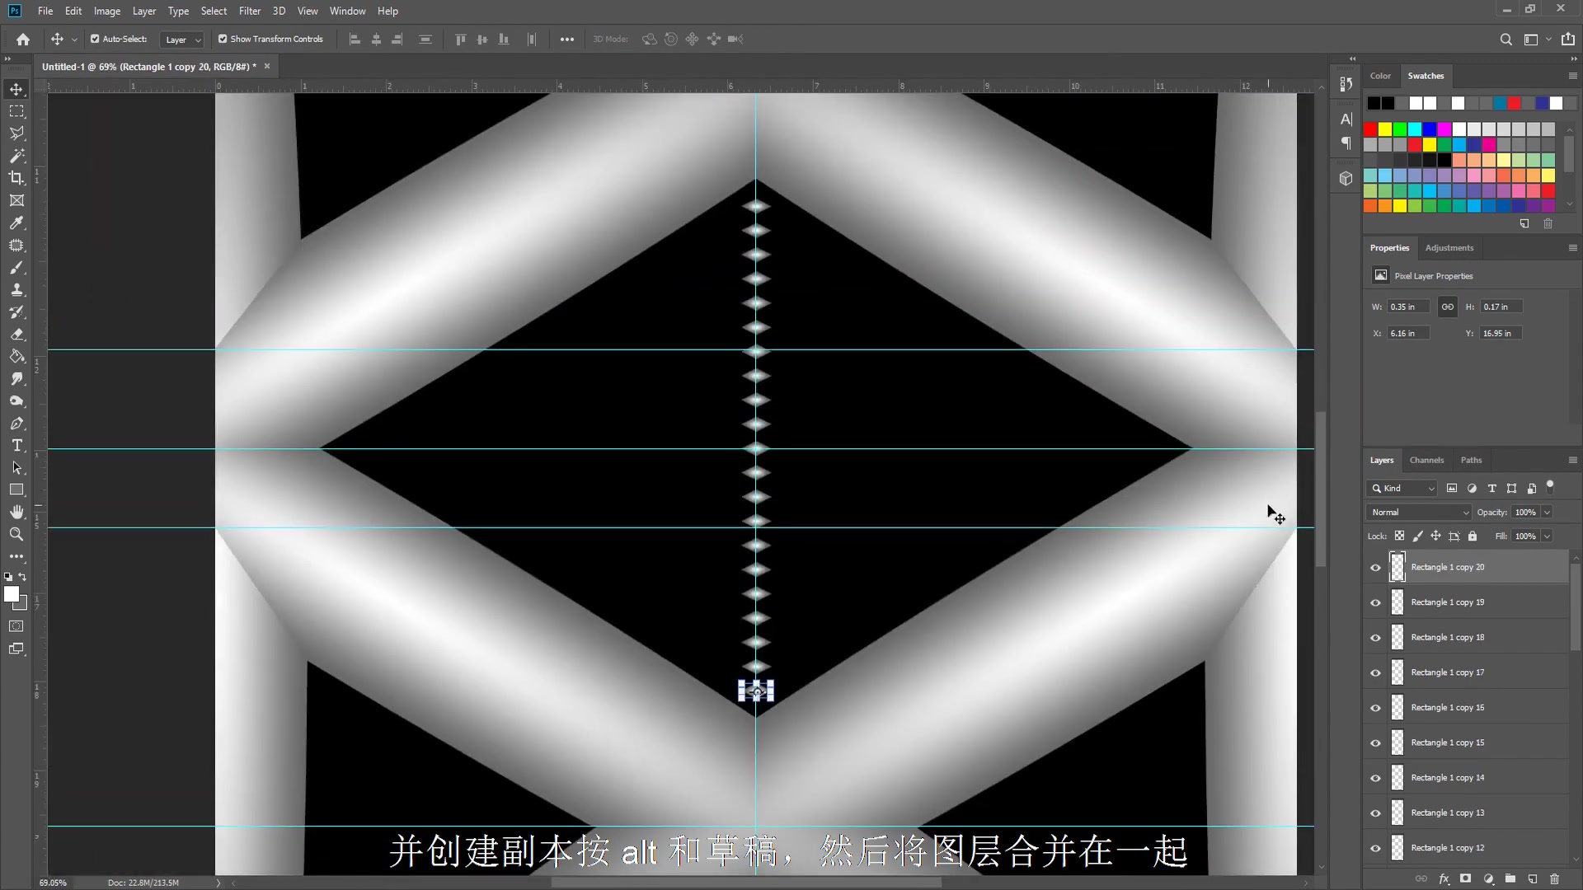The width and height of the screenshot is (1583, 890).
Task: Click the delete layer trash button
Action: (1554, 878)
